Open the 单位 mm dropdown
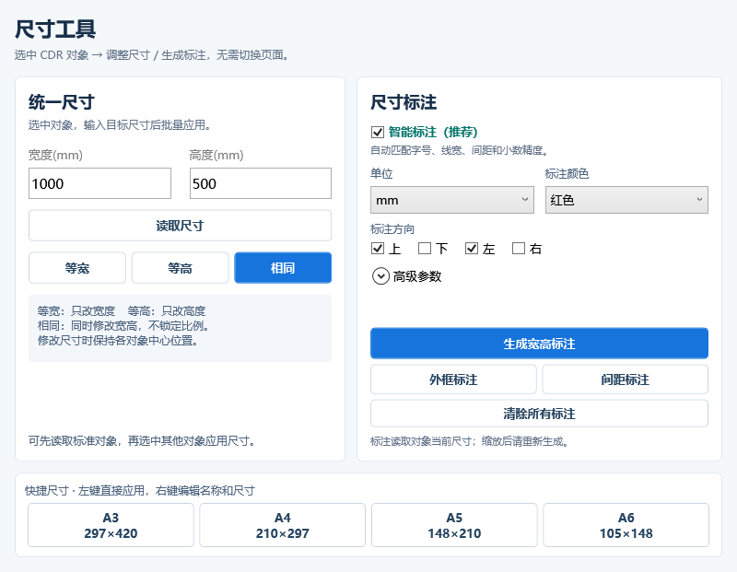This screenshot has height=572, width=737. click(452, 200)
